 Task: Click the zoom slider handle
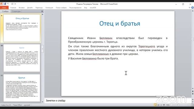point(179,105)
